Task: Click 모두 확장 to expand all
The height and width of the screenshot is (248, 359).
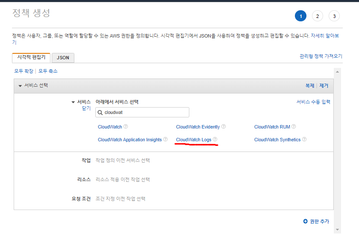Action: tap(24, 71)
